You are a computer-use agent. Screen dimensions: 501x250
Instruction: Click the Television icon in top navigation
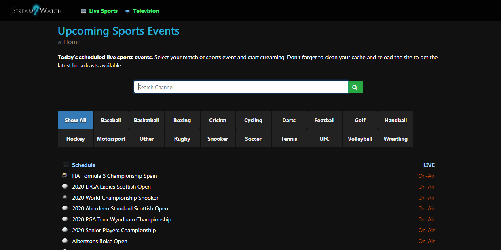pos(127,11)
